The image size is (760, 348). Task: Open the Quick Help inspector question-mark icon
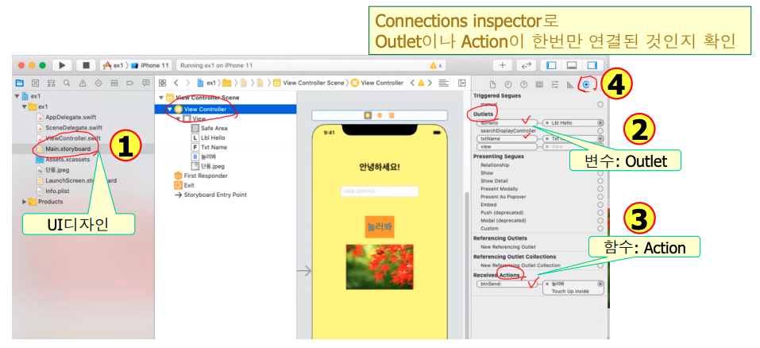click(x=523, y=84)
